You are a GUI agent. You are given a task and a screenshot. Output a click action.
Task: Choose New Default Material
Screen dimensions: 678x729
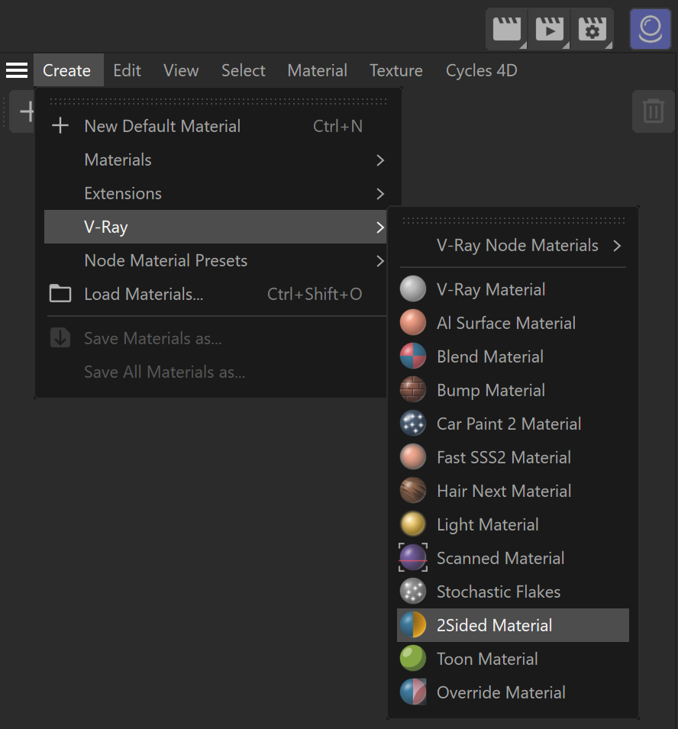(215, 126)
